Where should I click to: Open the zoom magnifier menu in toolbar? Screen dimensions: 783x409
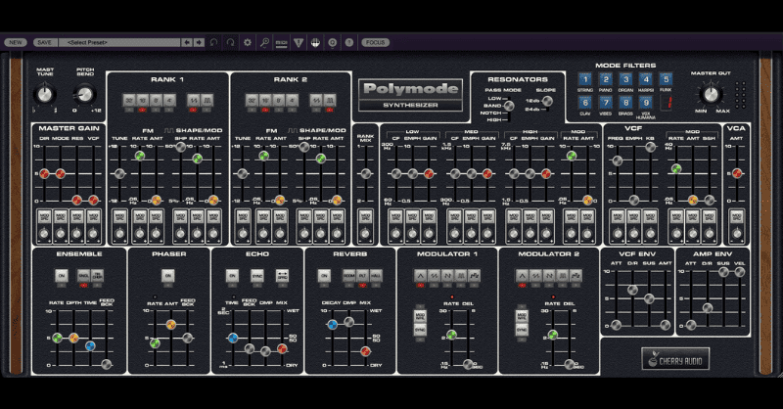point(264,42)
